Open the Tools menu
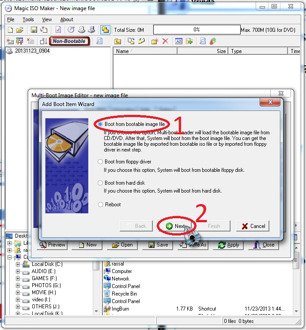Screen dimensions: 306x330 click(28, 19)
